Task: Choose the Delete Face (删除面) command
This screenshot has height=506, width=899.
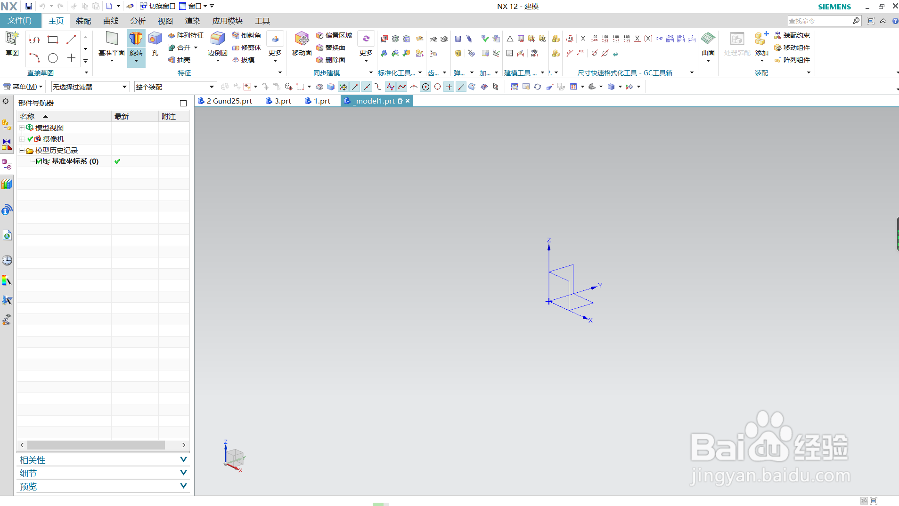Action: click(x=331, y=60)
